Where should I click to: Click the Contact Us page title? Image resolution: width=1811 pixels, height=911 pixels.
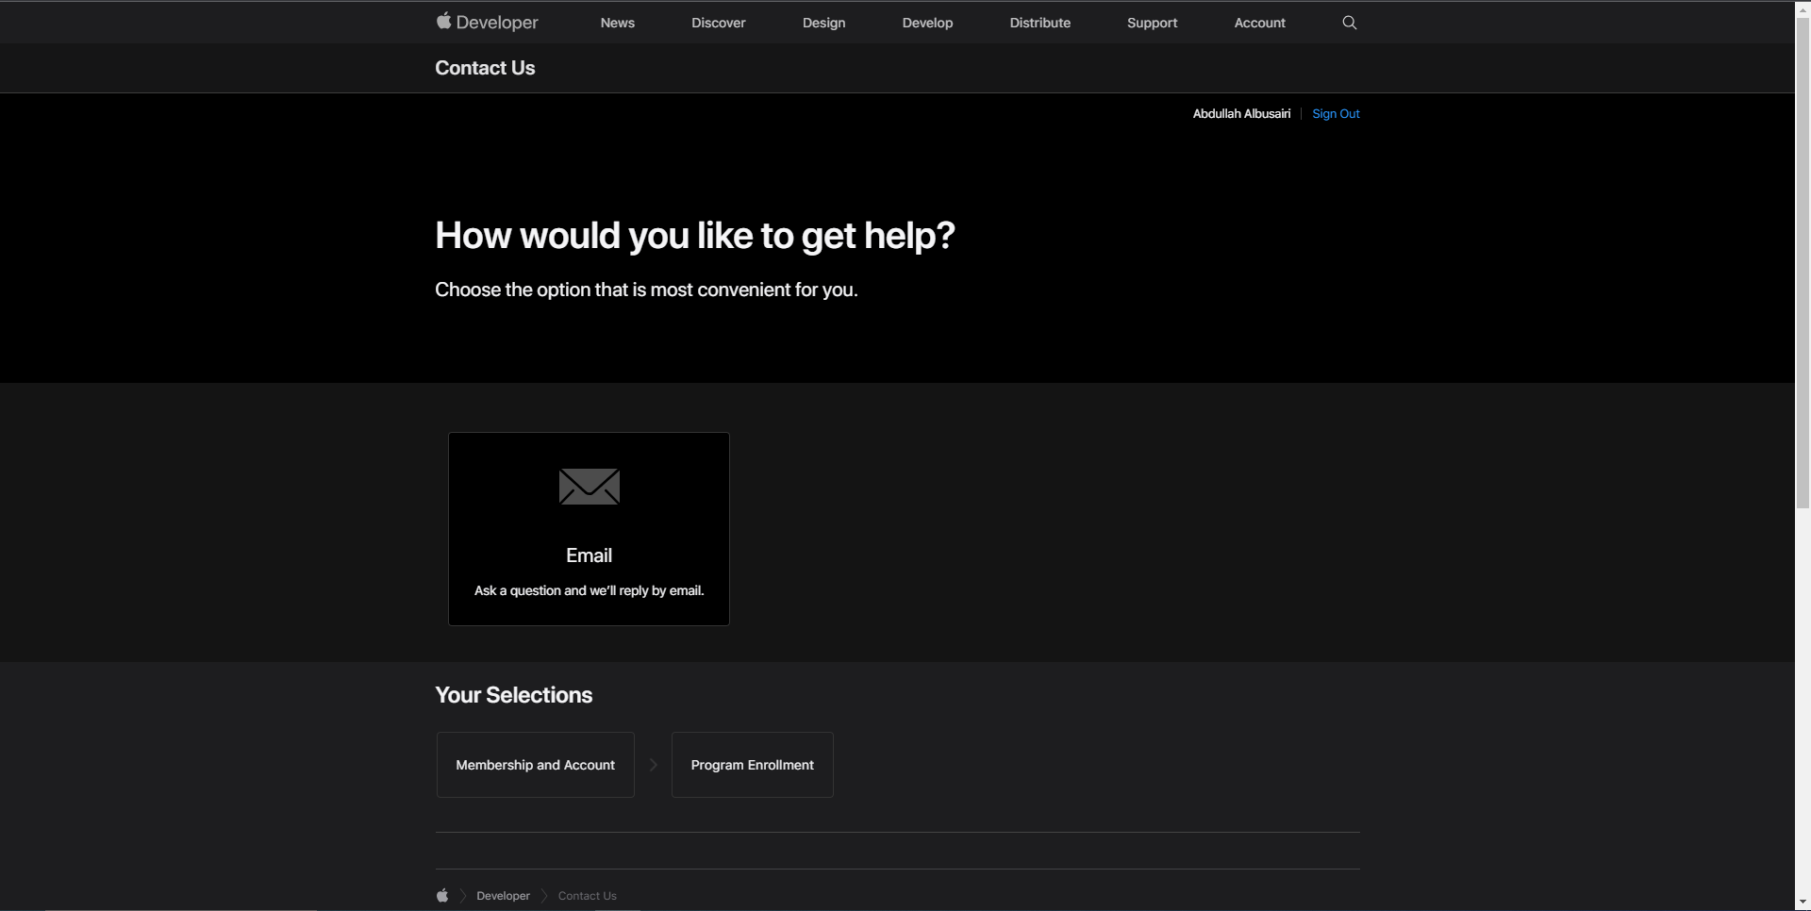tap(485, 68)
